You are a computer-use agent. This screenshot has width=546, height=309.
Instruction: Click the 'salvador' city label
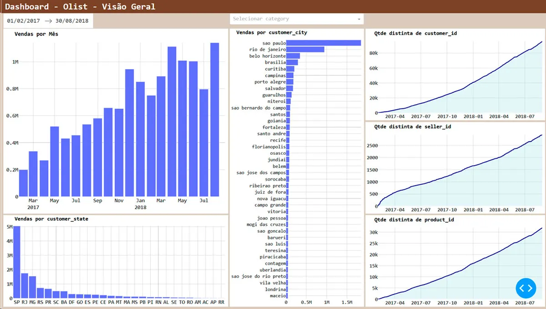pyautogui.click(x=275, y=88)
